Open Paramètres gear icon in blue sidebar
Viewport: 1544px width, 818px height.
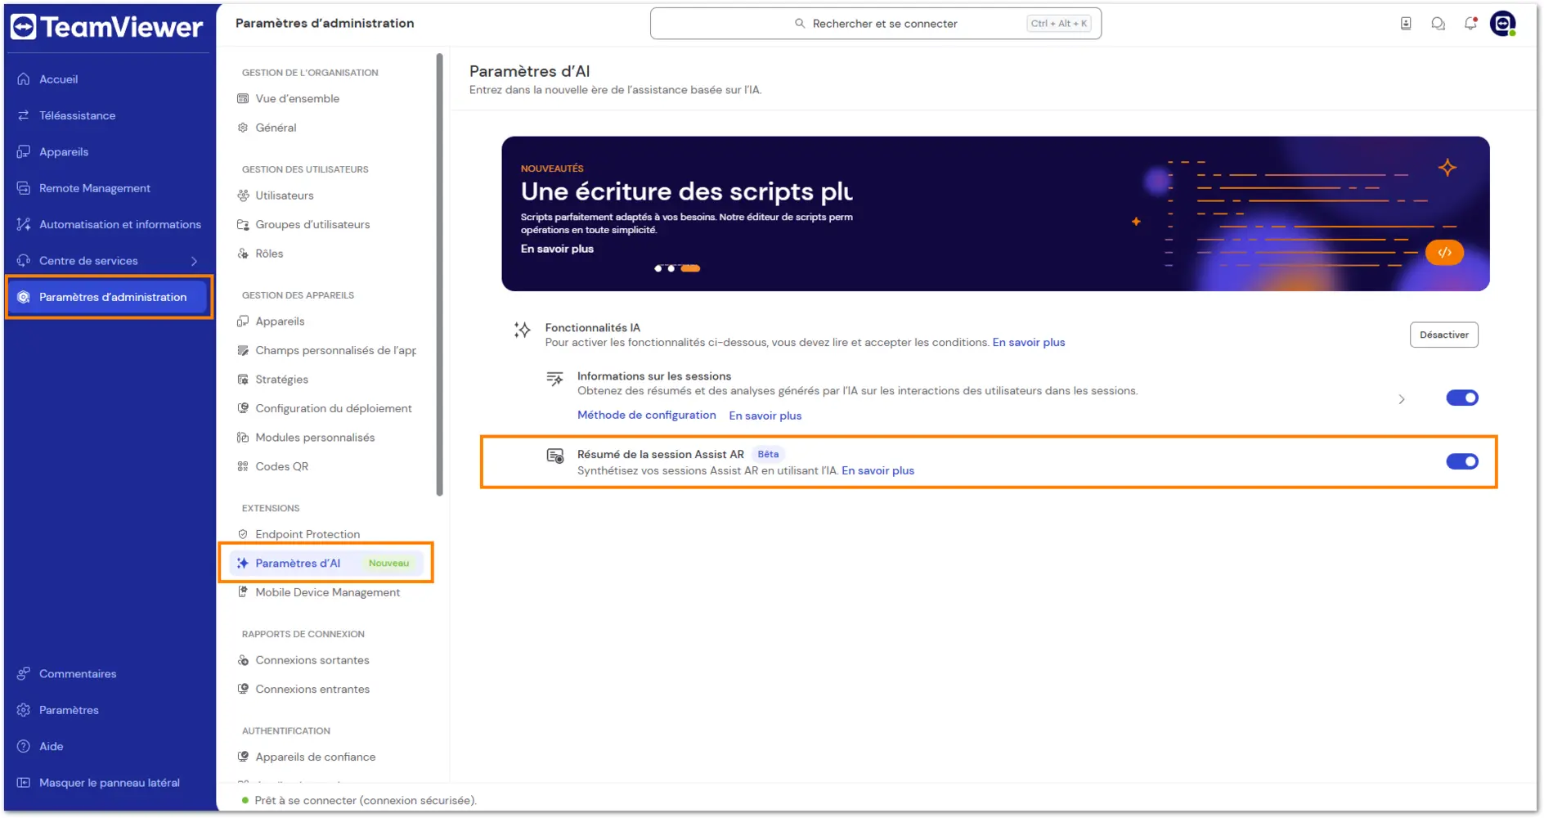[x=24, y=710]
